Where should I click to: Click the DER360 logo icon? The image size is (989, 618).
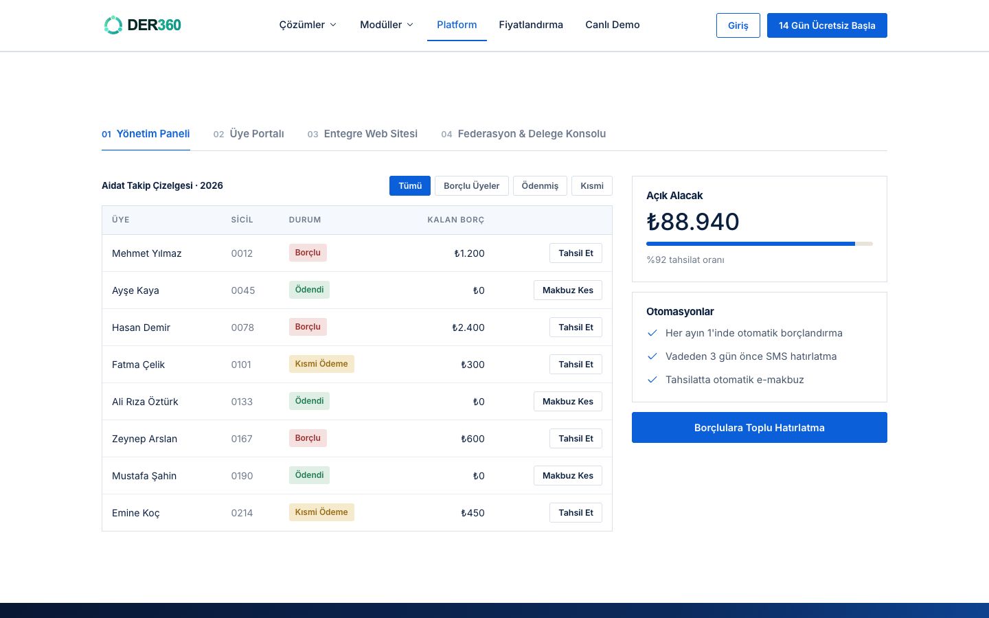click(113, 25)
